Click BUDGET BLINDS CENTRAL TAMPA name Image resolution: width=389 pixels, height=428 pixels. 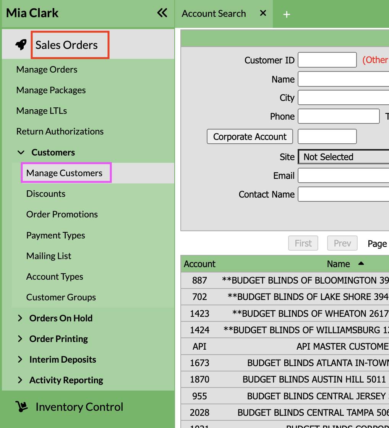click(x=313, y=412)
